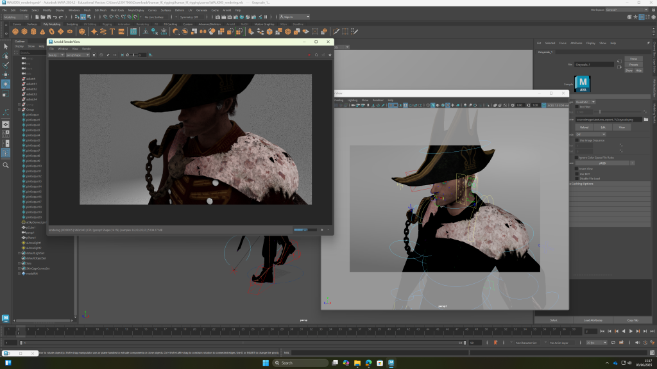Click the Select tool arrow in toolbox
The width and height of the screenshot is (657, 369).
click(x=6, y=46)
